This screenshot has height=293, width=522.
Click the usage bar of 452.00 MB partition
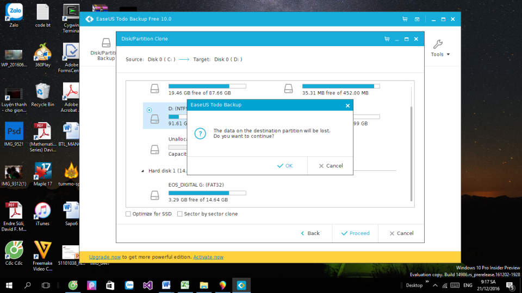(341, 86)
